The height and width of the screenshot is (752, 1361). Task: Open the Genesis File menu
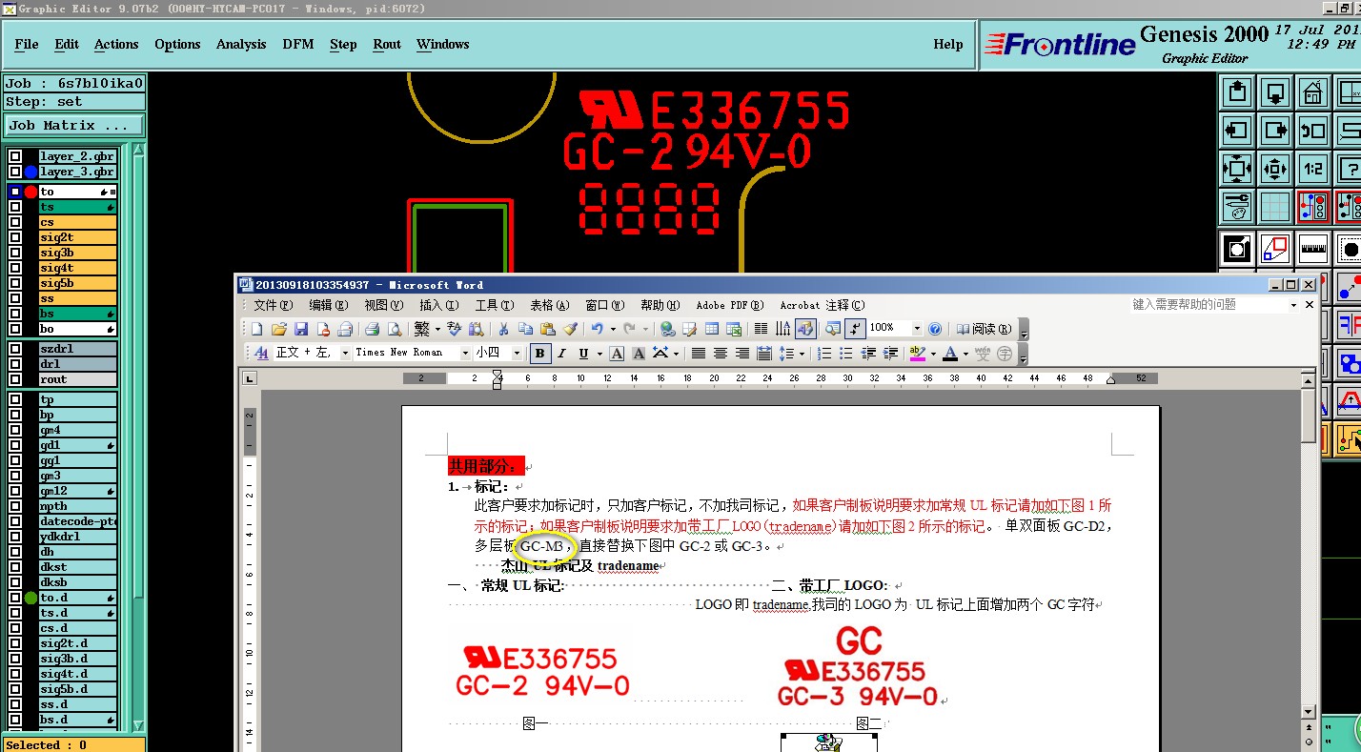(x=27, y=44)
